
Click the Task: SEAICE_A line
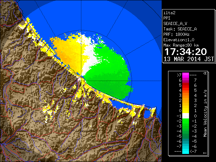180,29
